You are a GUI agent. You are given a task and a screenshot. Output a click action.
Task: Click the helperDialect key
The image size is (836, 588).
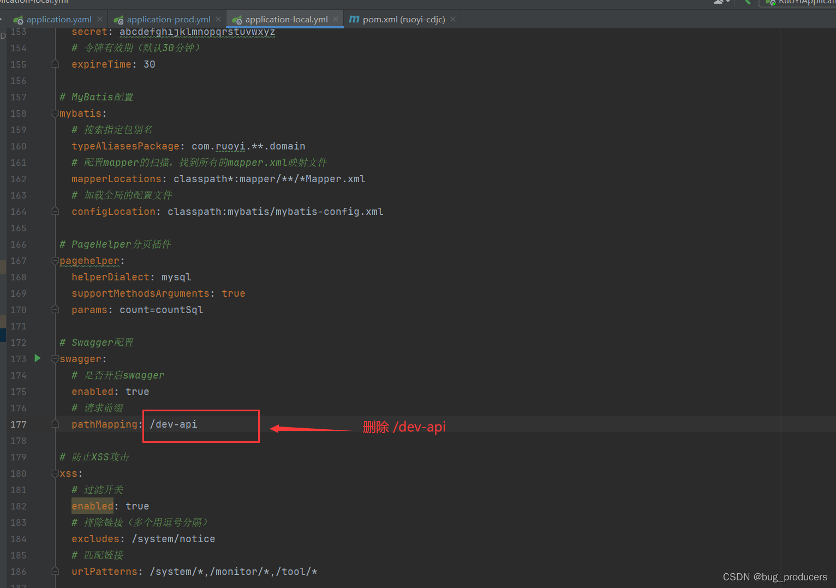[110, 277]
